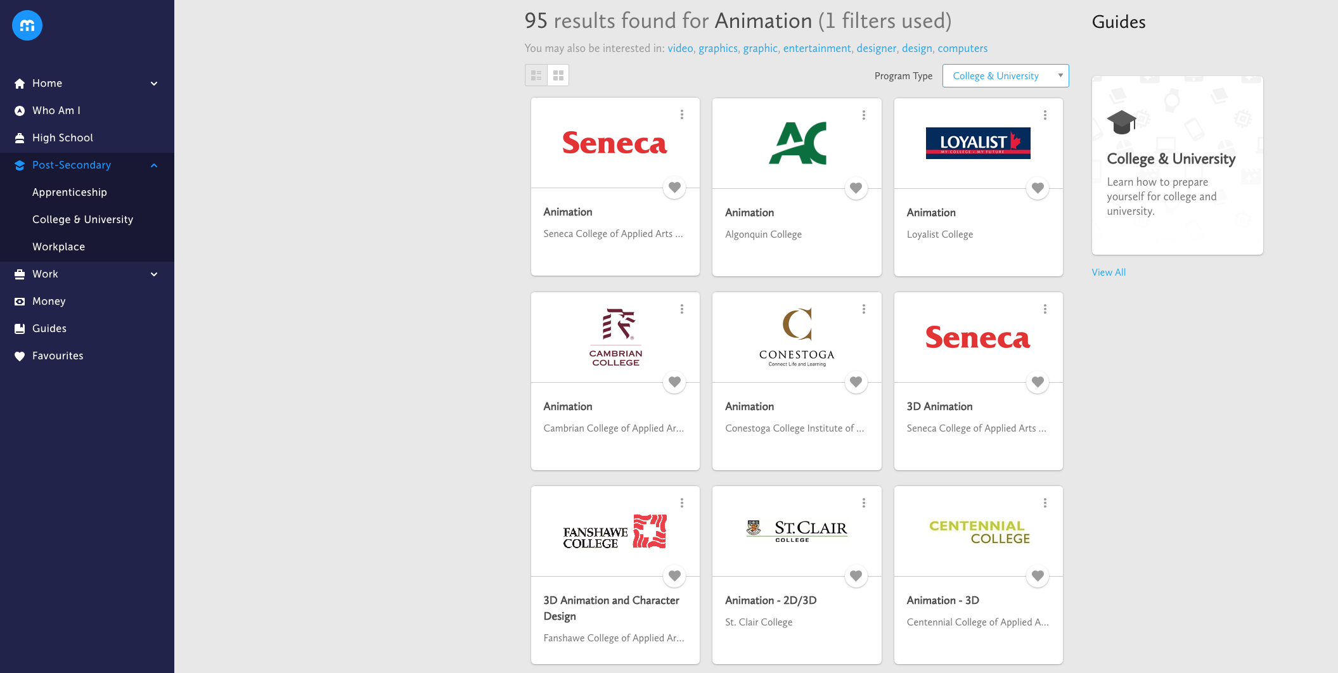Collapse the Post-Secondary sidebar section
Screen dimensions: 1338x673
click(x=153, y=165)
